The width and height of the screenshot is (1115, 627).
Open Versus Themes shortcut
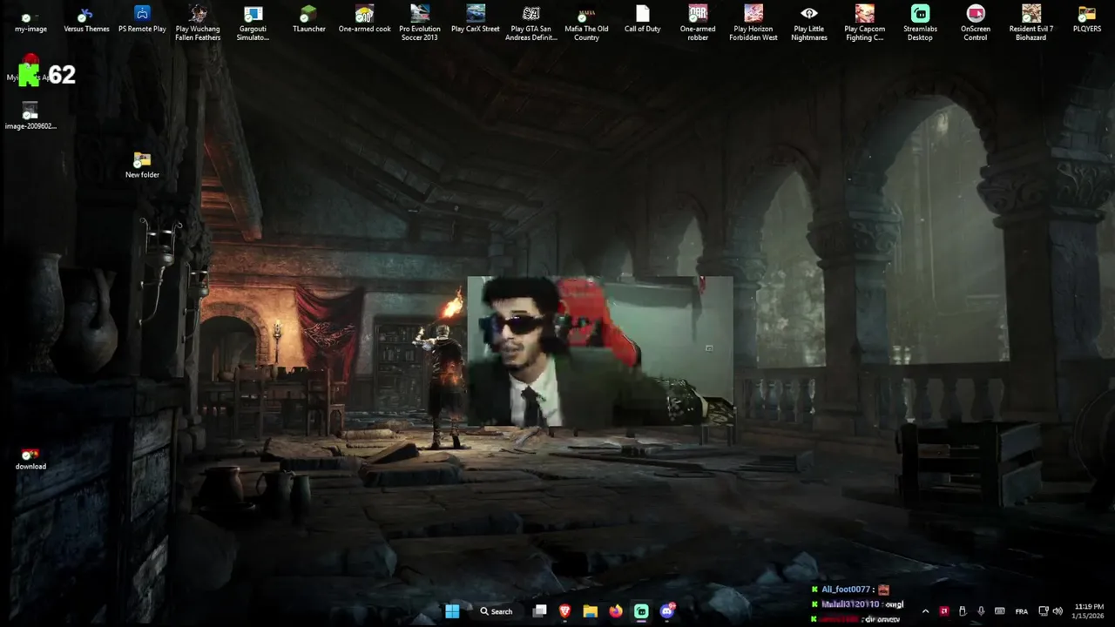point(86,21)
